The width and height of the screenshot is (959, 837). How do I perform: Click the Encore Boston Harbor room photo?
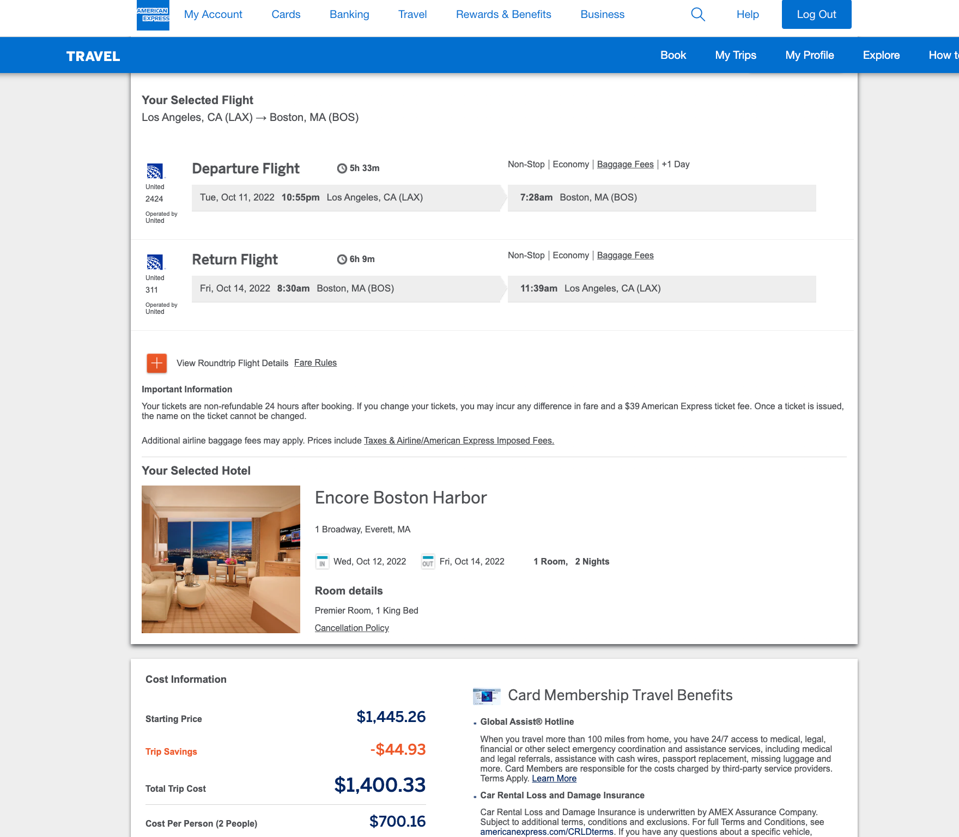tap(221, 559)
